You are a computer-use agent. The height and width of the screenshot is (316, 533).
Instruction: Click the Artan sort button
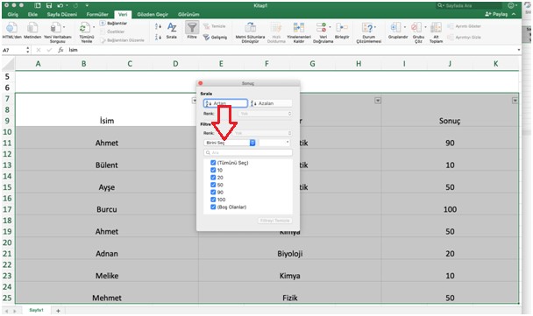[225, 103]
